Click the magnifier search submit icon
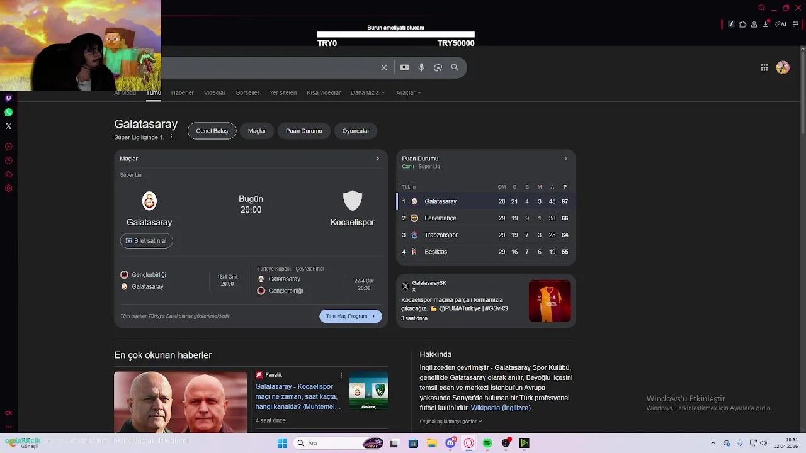Viewport: 806px width, 453px height. [455, 67]
